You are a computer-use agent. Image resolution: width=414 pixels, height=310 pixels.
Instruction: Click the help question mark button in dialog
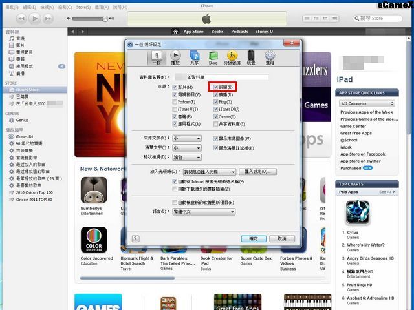coord(136,238)
